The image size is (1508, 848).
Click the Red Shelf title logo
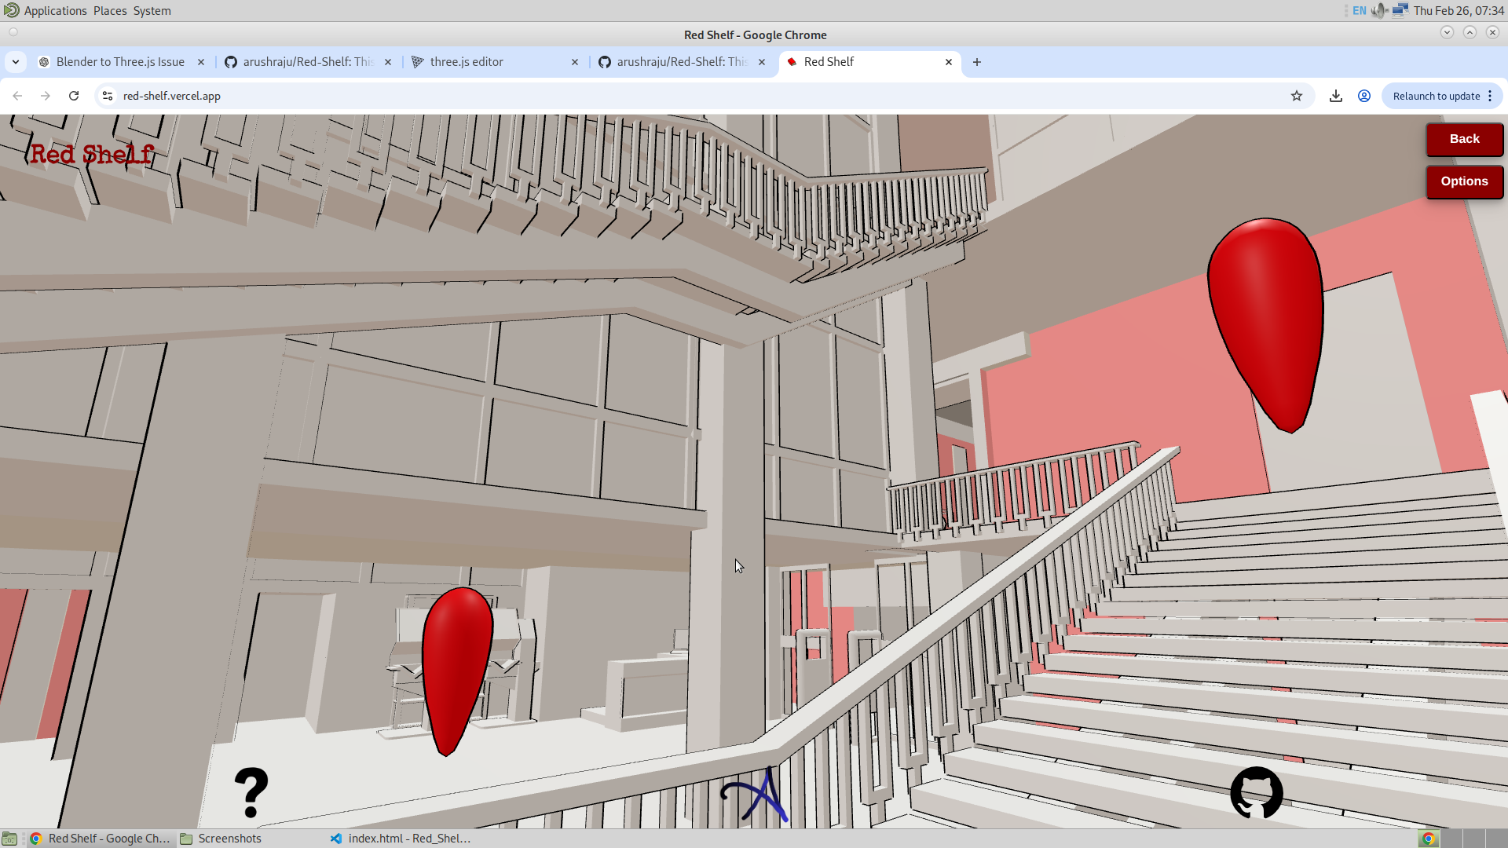92,155
